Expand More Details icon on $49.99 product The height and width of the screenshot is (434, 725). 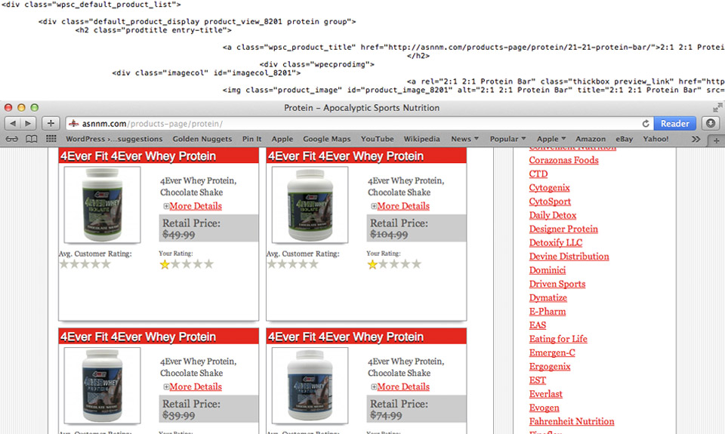click(x=166, y=206)
